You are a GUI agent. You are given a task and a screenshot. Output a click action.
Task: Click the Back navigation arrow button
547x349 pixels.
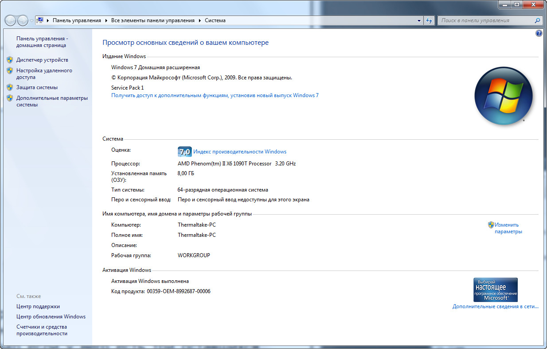point(11,20)
